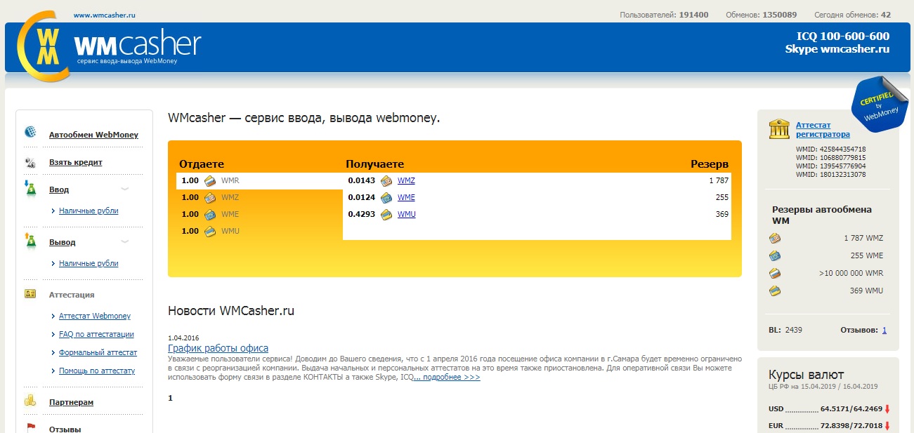Click the percent icon beside Взять кредит

coord(30,162)
